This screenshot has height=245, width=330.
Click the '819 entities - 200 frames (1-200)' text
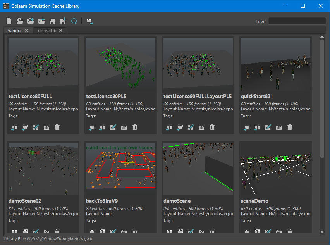[38, 209]
